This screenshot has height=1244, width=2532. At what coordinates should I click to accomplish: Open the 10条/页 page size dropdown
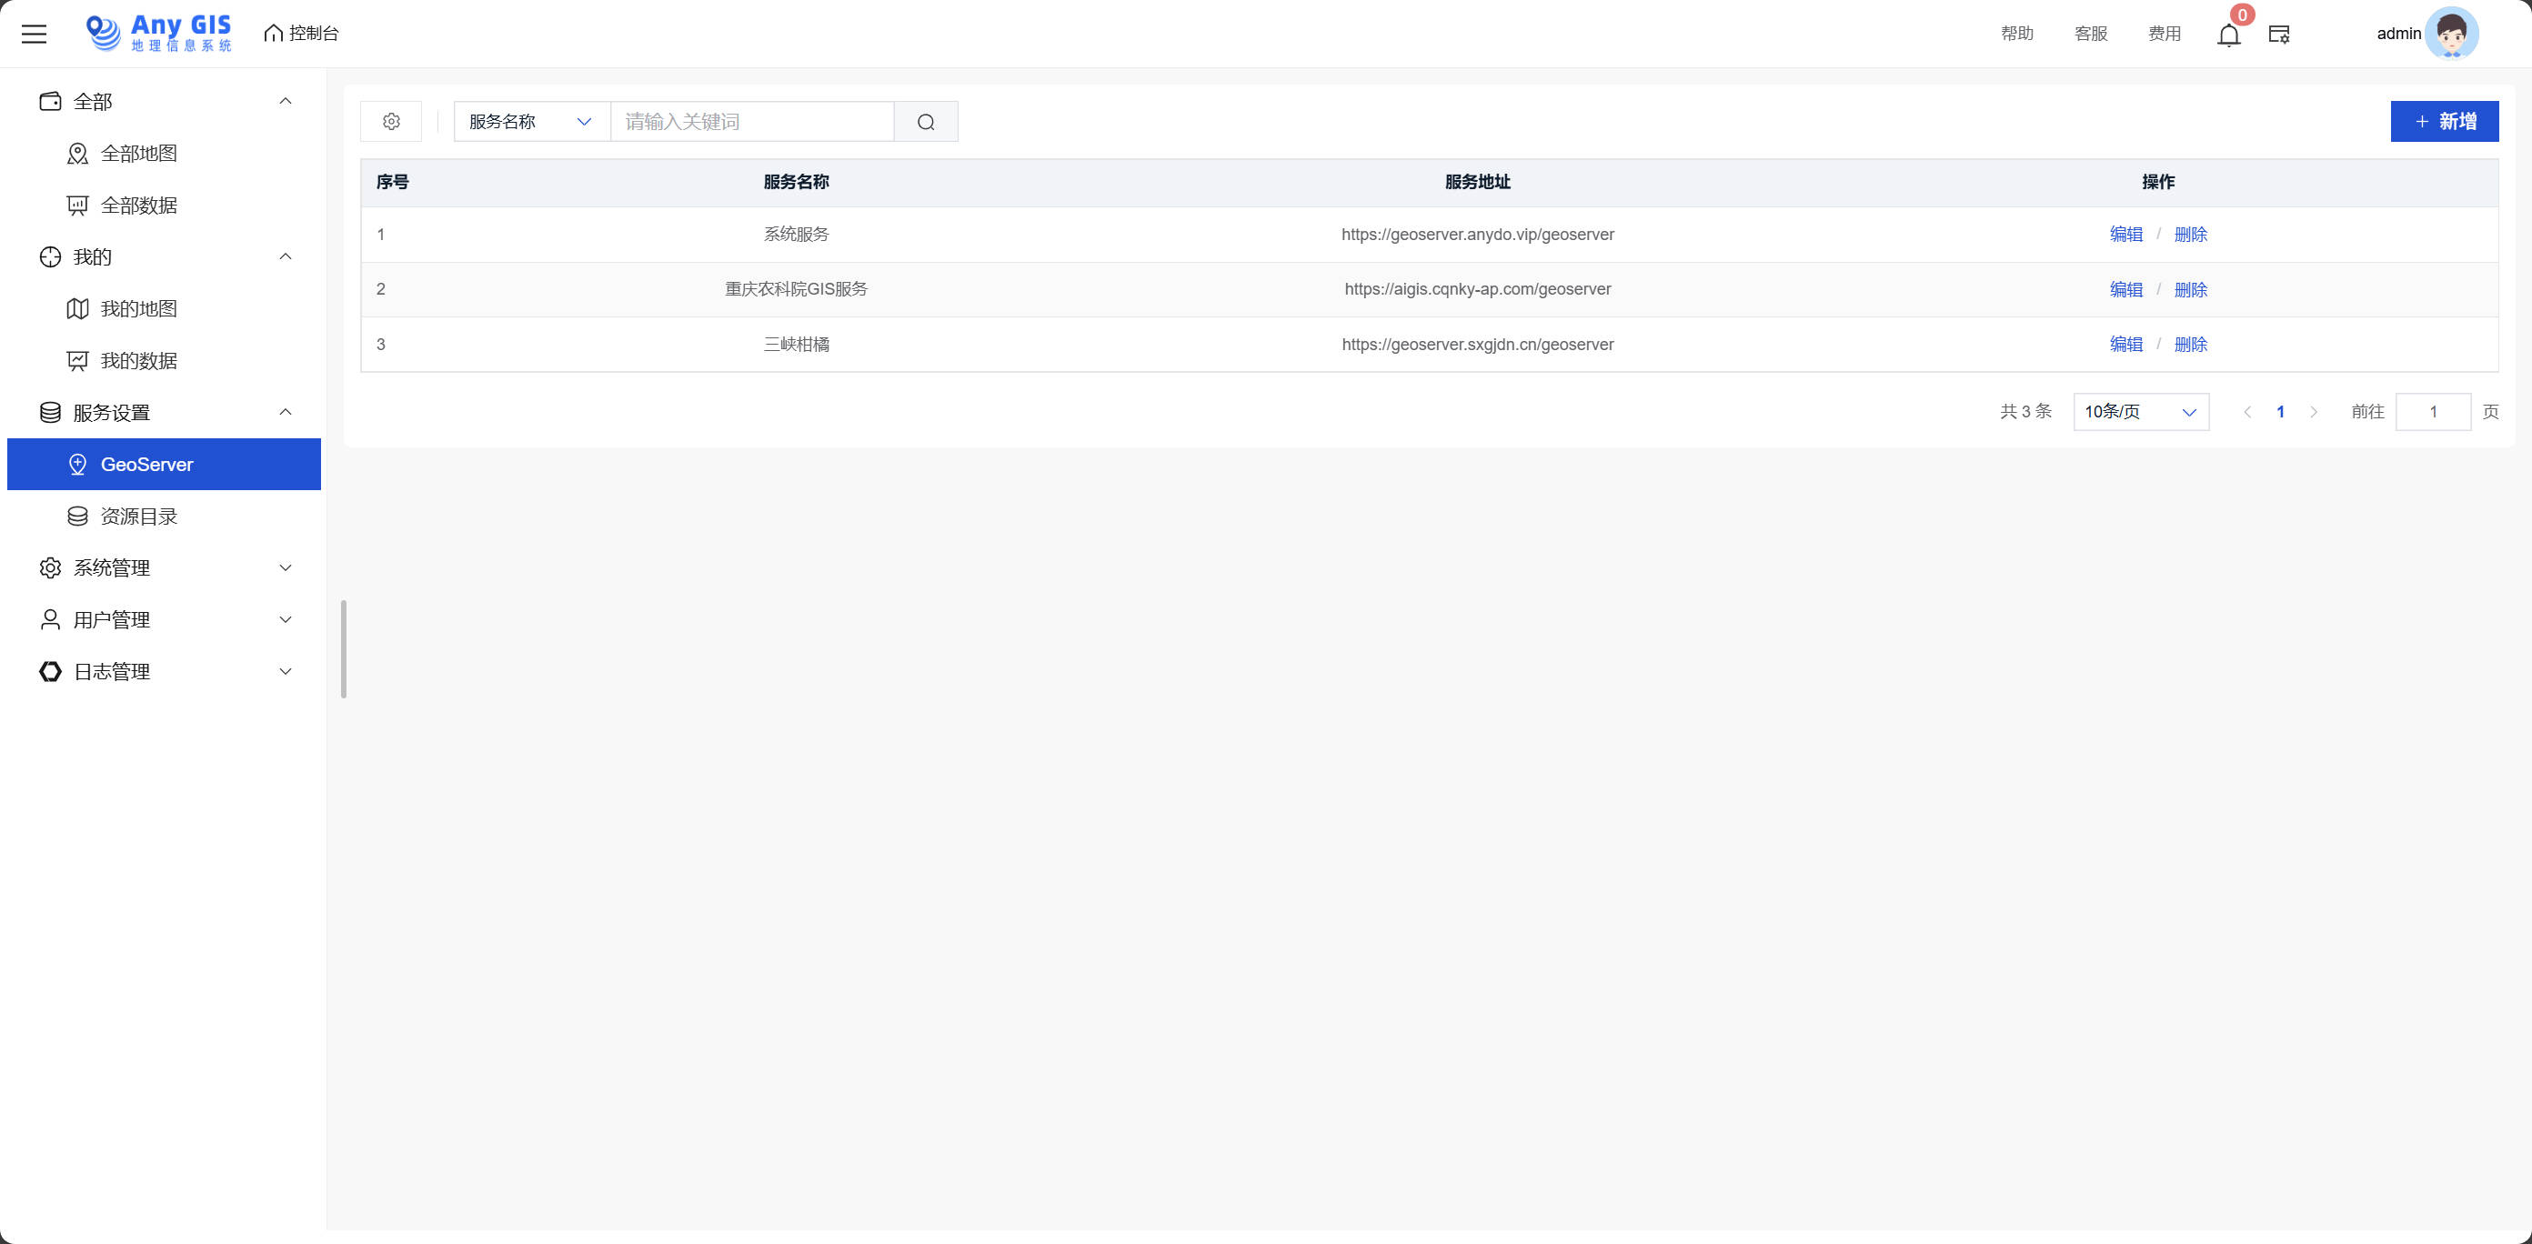[x=2140, y=412]
